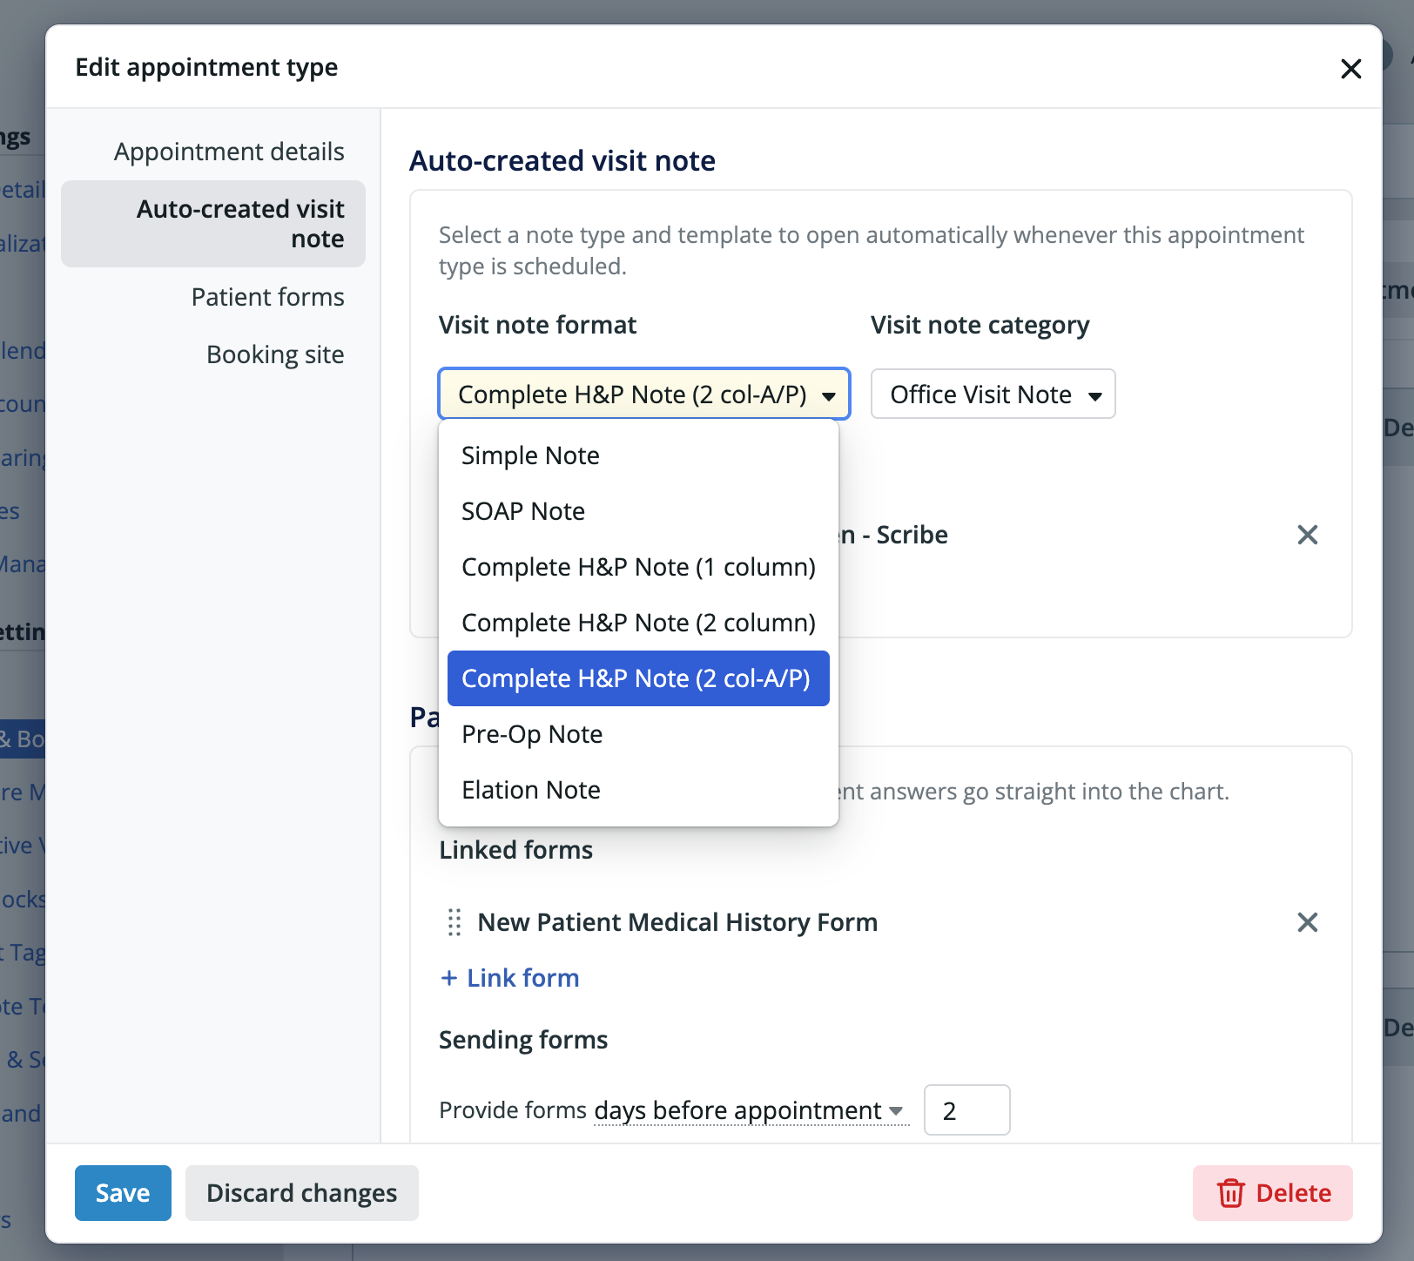Choose SOAP Note from the list
Screen dimensions: 1414x1261
coord(638,511)
